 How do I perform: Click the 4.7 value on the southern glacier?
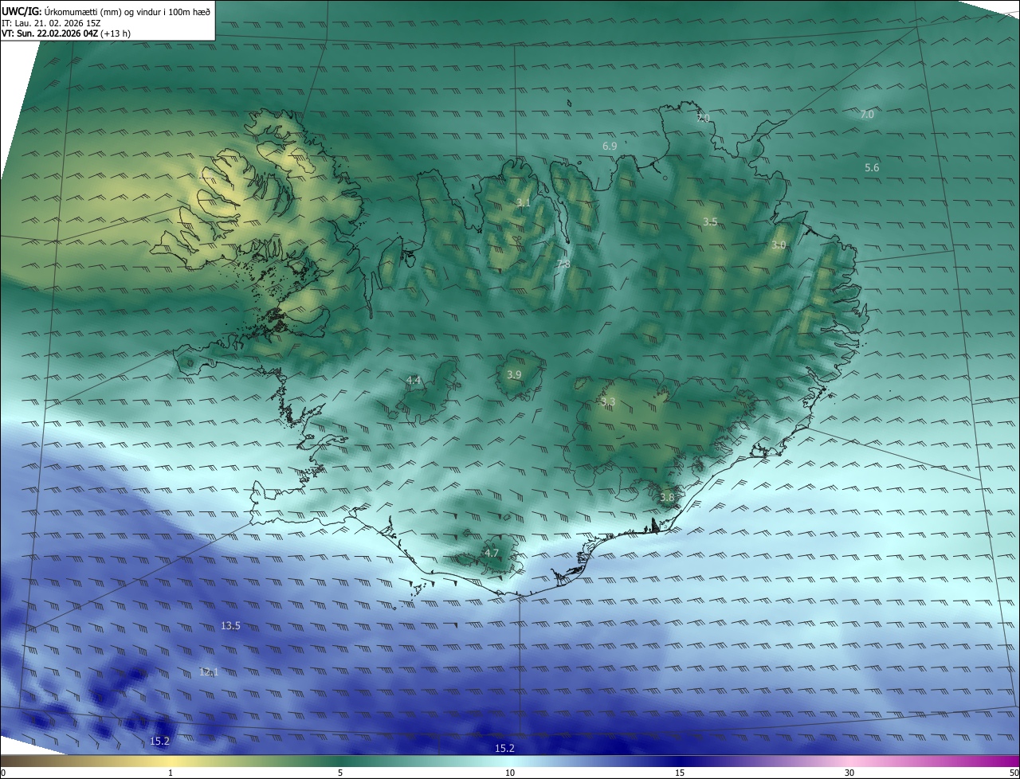(491, 553)
